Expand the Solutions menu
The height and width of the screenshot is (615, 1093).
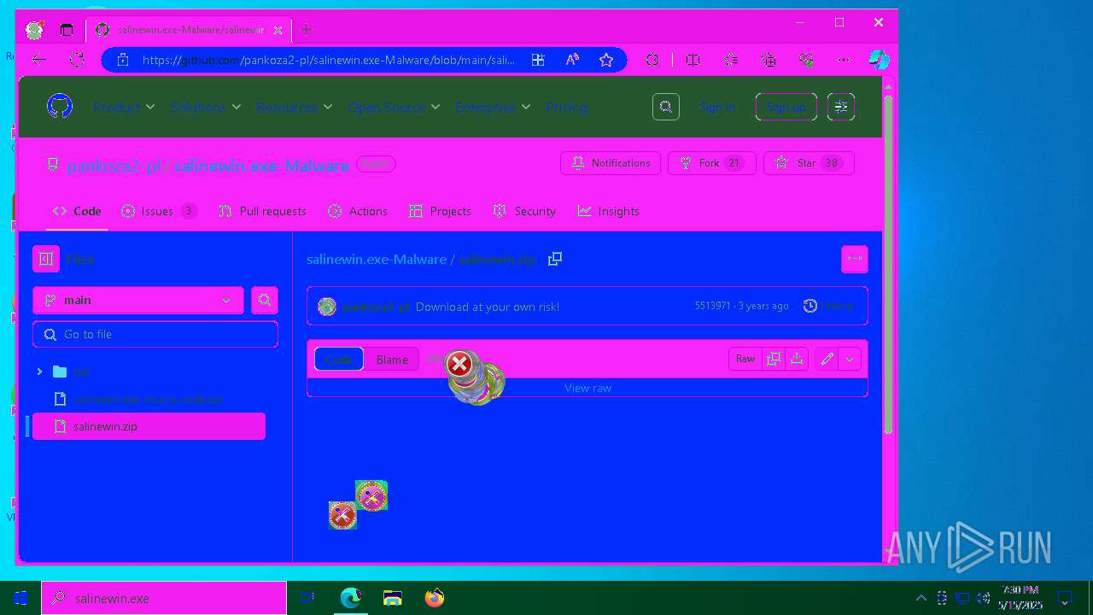coord(206,107)
